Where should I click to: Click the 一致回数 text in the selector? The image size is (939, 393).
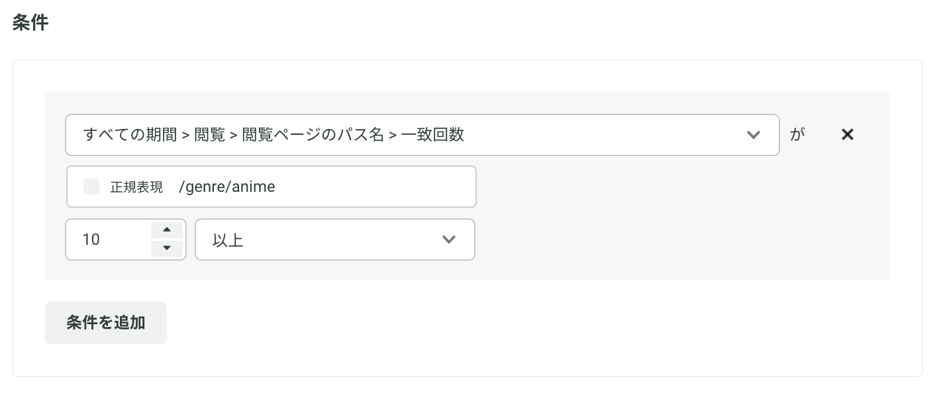432,135
